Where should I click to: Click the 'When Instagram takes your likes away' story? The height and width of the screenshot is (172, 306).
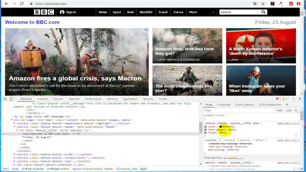pos(261,80)
